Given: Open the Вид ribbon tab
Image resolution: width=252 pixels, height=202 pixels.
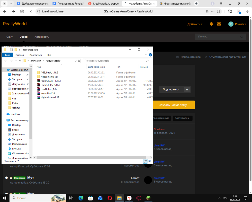Looking at the screenshot, I should click(49, 55).
